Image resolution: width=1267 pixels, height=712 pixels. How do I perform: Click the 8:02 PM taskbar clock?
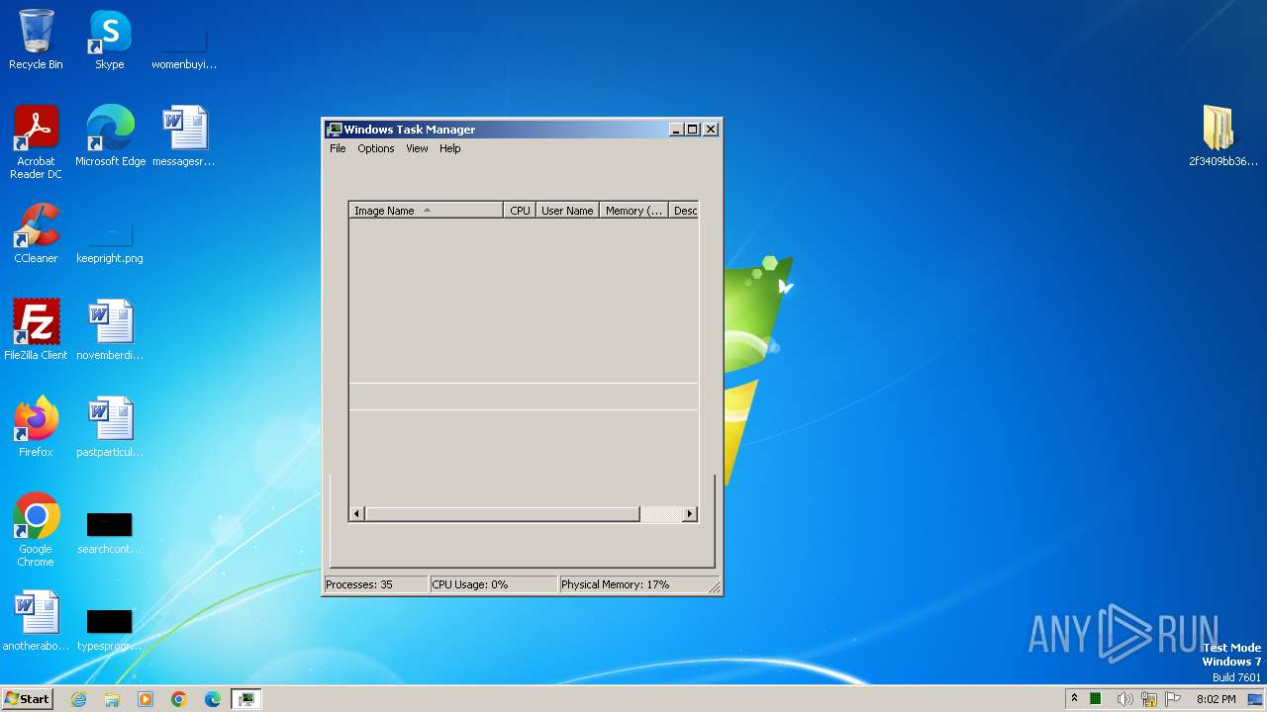pos(1216,699)
